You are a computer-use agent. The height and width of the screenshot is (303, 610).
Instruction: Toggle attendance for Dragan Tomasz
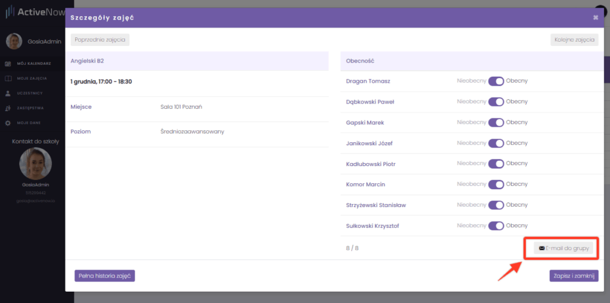click(x=496, y=82)
